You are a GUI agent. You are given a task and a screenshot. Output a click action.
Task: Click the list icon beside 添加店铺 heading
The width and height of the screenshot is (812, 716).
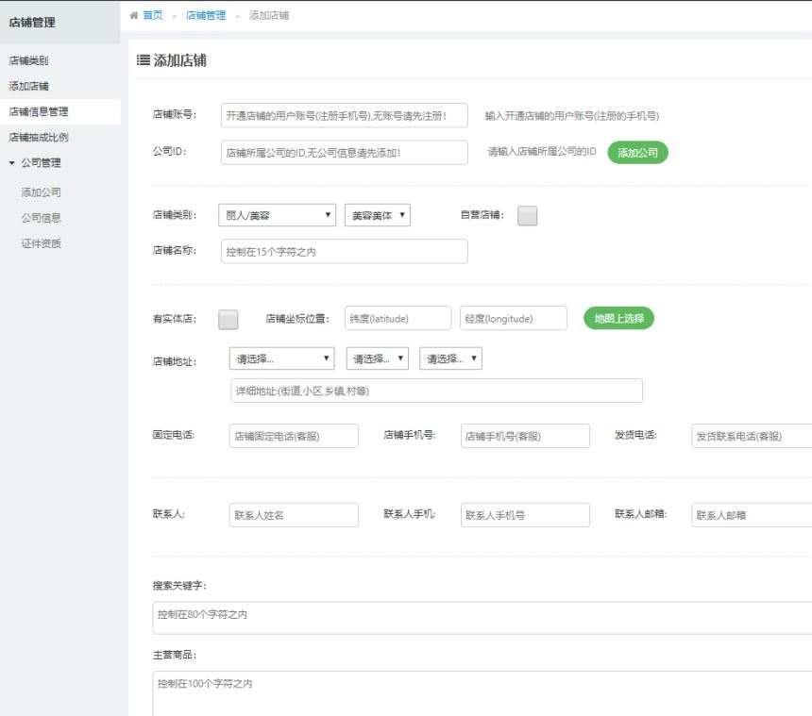[x=143, y=60]
